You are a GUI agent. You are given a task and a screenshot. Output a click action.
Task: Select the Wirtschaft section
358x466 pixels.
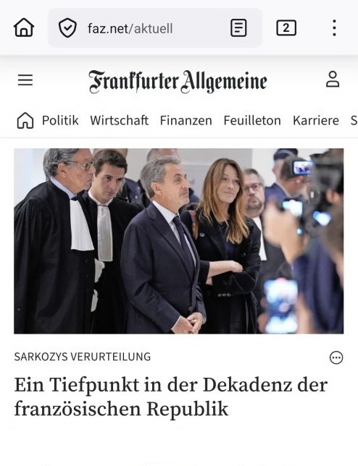tap(119, 120)
